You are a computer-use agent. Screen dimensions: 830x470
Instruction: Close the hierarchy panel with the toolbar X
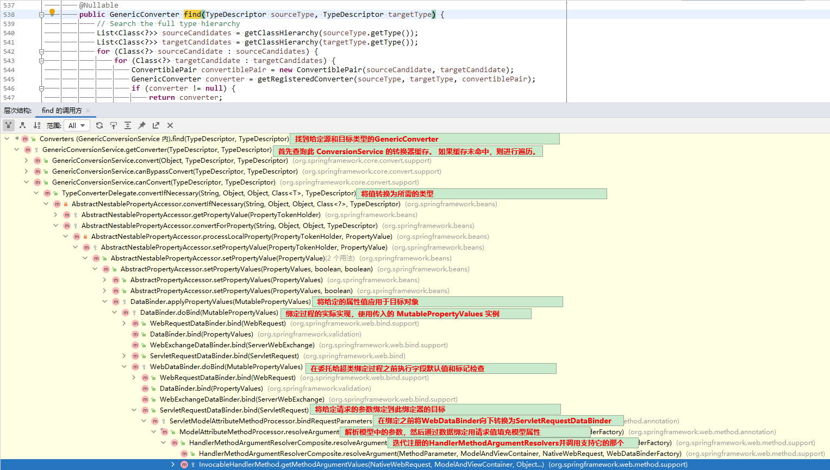[x=170, y=125]
